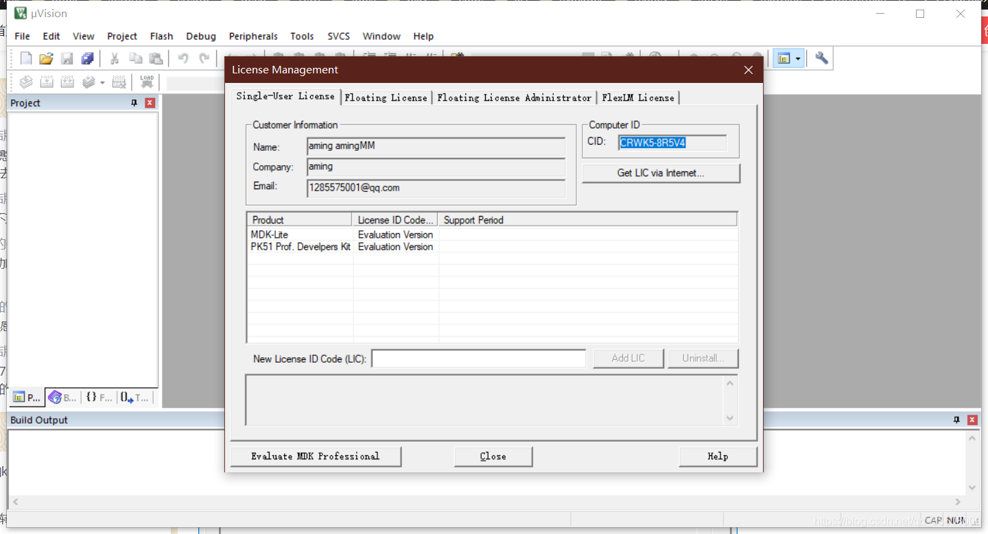
Task: Open the Debug menu
Action: point(201,36)
